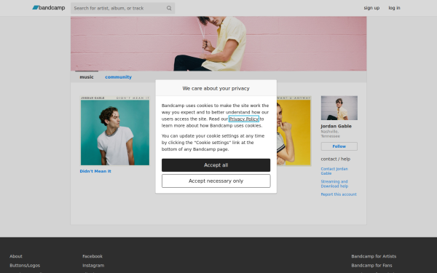This screenshot has height=273, width=437.
Task: Click the Bandcamp logo
Action: click(x=49, y=8)
